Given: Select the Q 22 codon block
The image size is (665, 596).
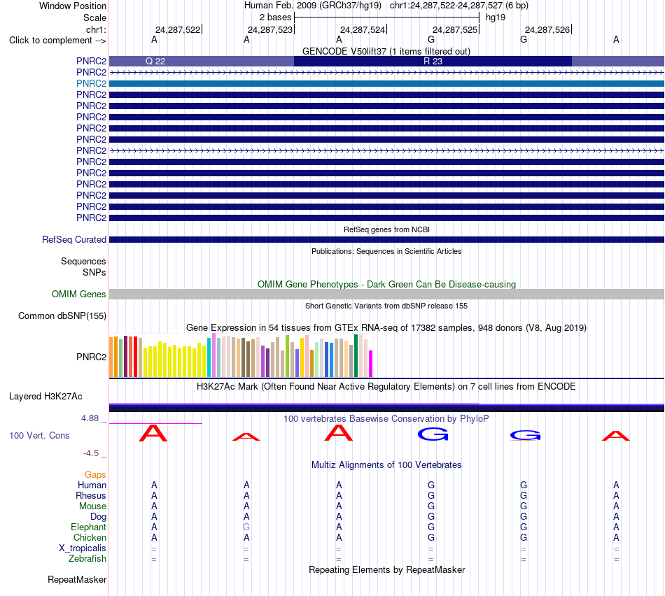Looking at the screenshot, I should coord(202,61).
